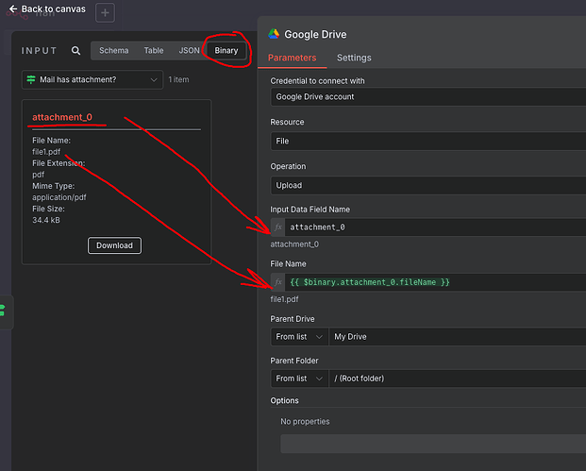The height and width of the screenshot is (471, 586).
Task: Click the add option bar under Options
Action: (x=433, y=444)
